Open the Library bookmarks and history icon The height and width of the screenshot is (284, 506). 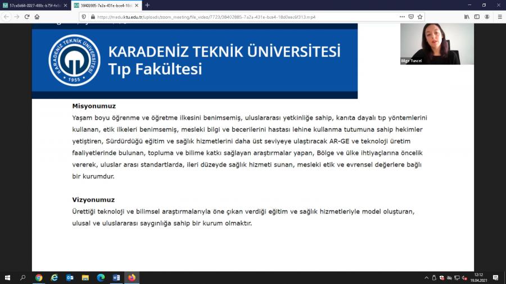pyautogui.click(x=467, y=17)
